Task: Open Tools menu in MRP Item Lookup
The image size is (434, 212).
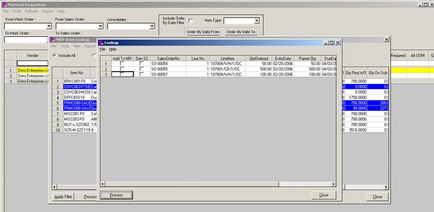Action: point(65,46)
